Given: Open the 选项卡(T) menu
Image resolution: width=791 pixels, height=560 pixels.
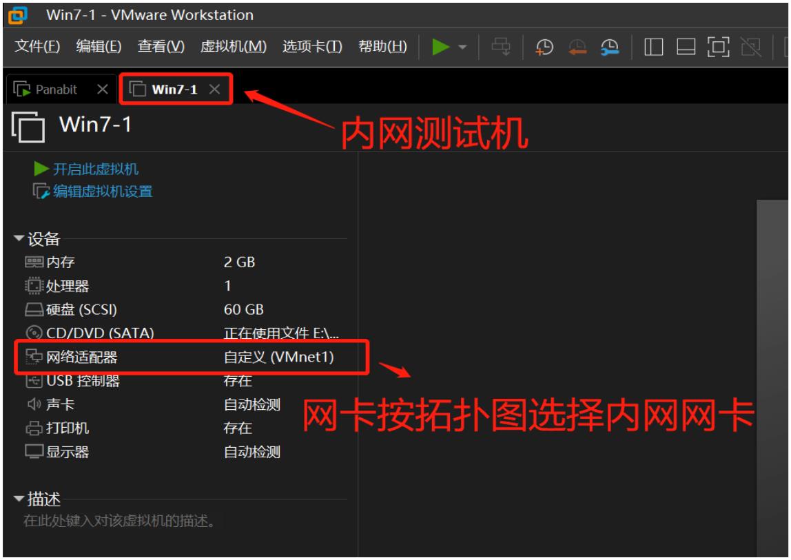Looking at the screenshot, I should (x=312, y=46).
